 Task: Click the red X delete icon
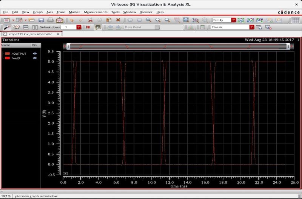click(x=118, y=20)
